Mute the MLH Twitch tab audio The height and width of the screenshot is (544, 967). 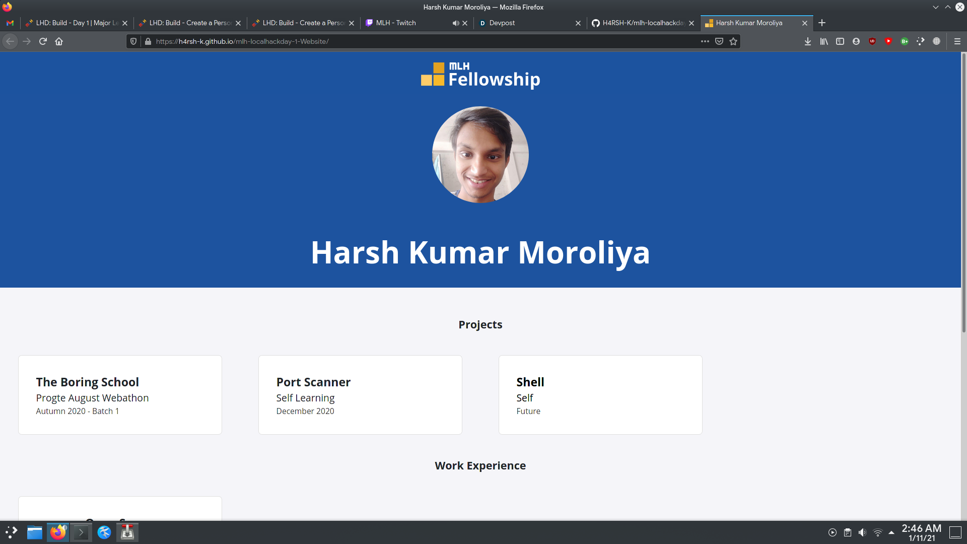(455, 23)
